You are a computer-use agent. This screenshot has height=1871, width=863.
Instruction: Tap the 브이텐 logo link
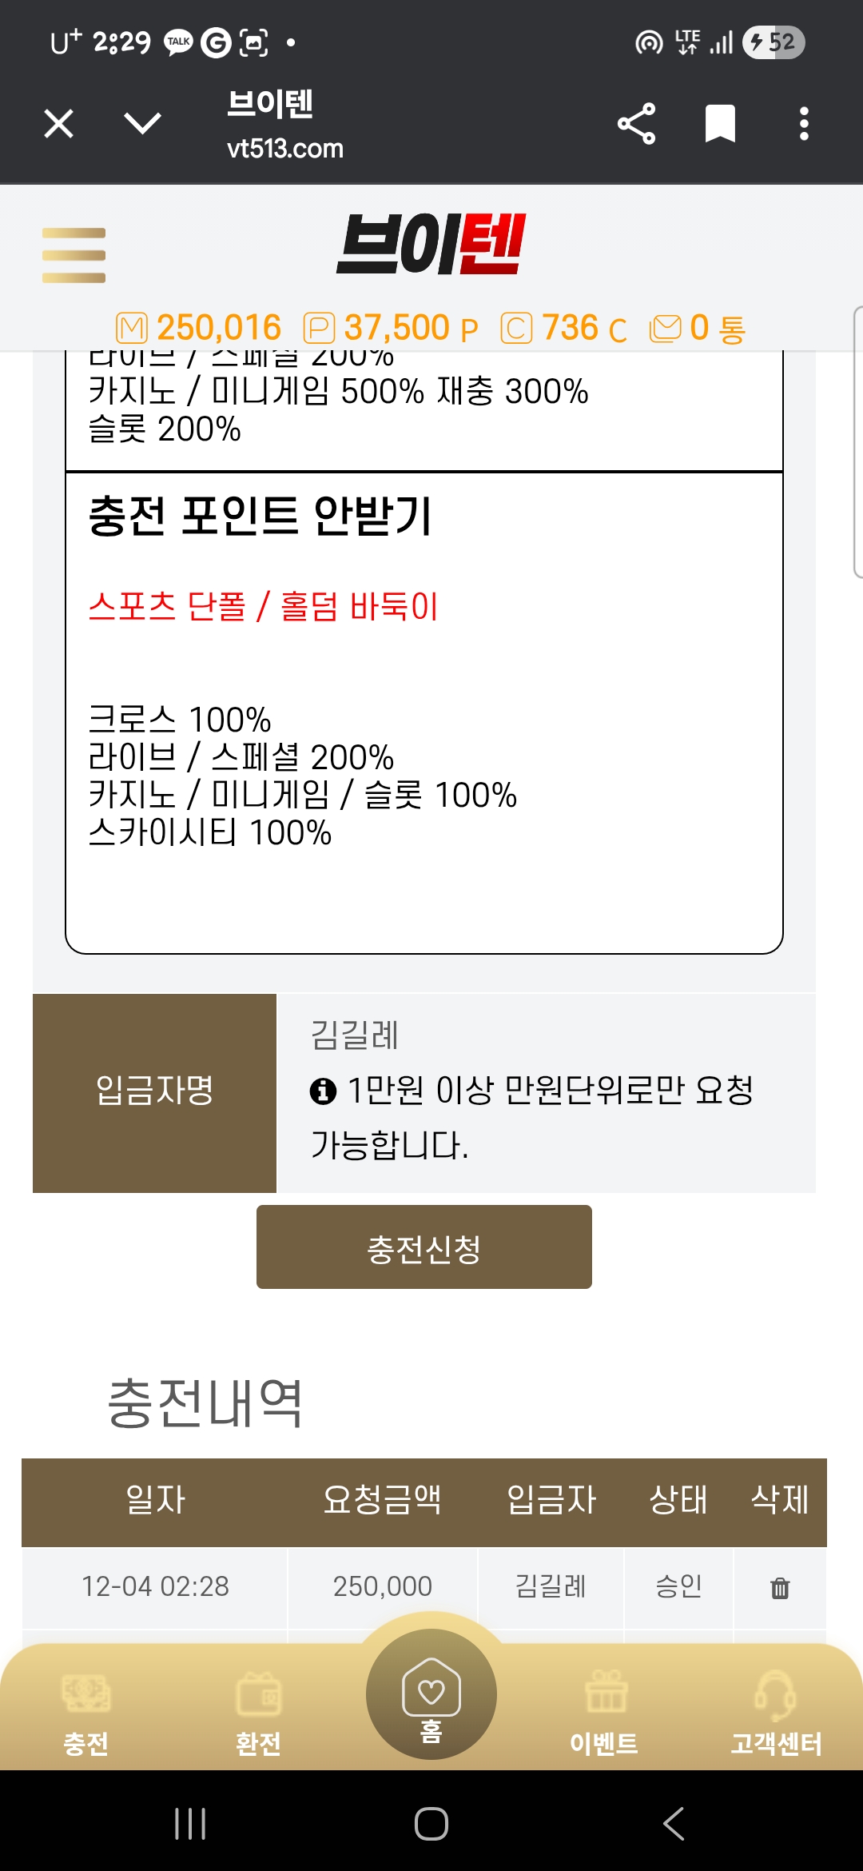431,245
